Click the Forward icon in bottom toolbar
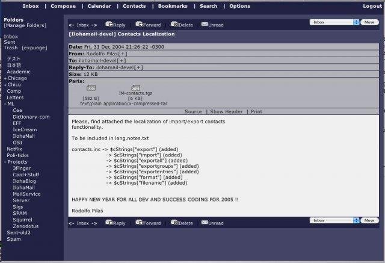The height and width of the screenshot is (263, 385). click(x=139, y=223)
